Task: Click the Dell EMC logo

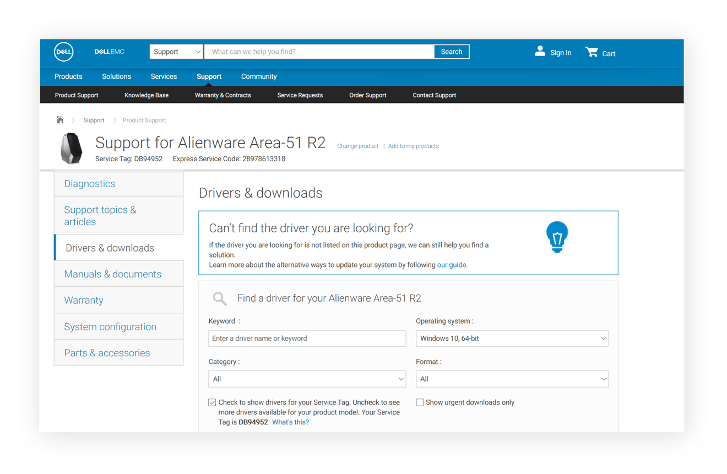Action: (x=109, y=52)
